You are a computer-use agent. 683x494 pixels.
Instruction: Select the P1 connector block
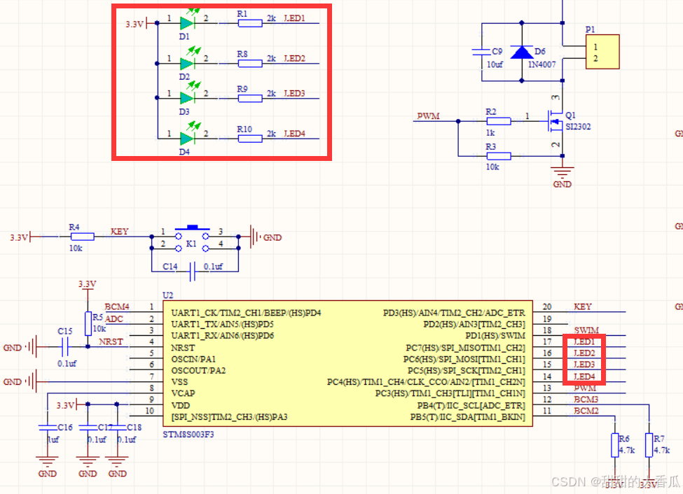602,52
